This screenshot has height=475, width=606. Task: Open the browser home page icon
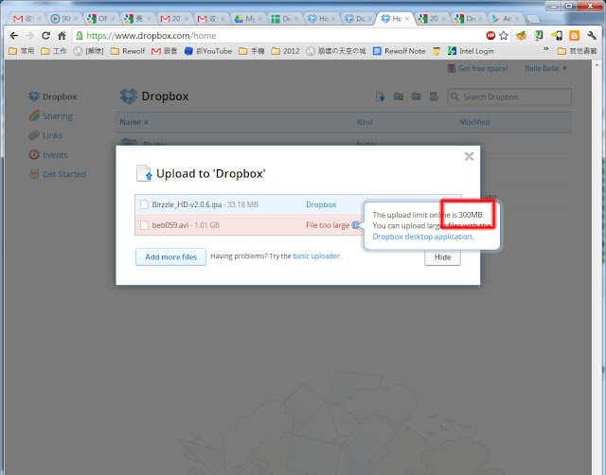[x=62, y=36]
